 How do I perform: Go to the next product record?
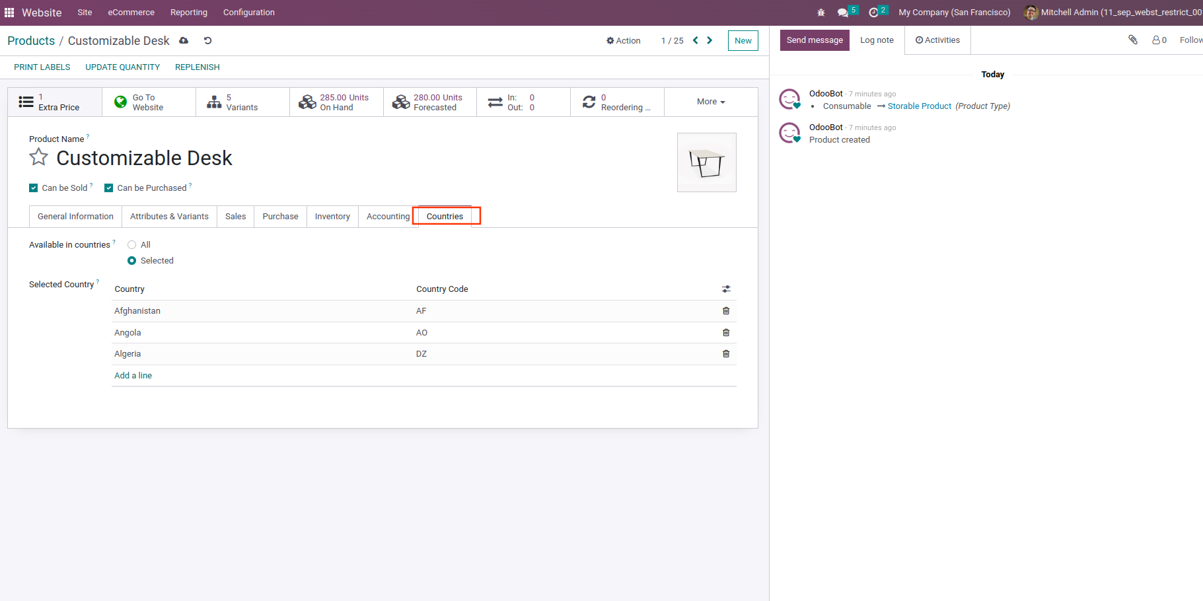pyautogui.click(x=710, y=40)
